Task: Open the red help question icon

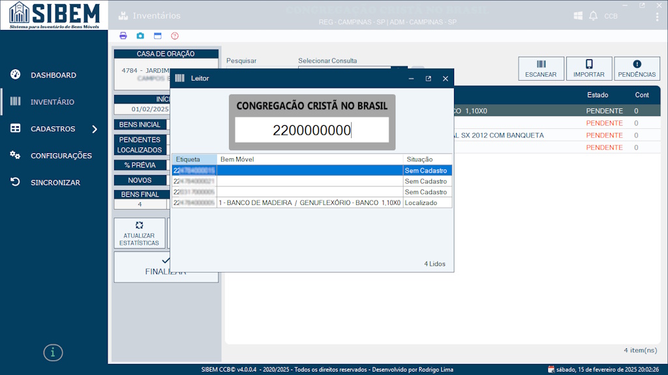Action: tap(175, 36)
